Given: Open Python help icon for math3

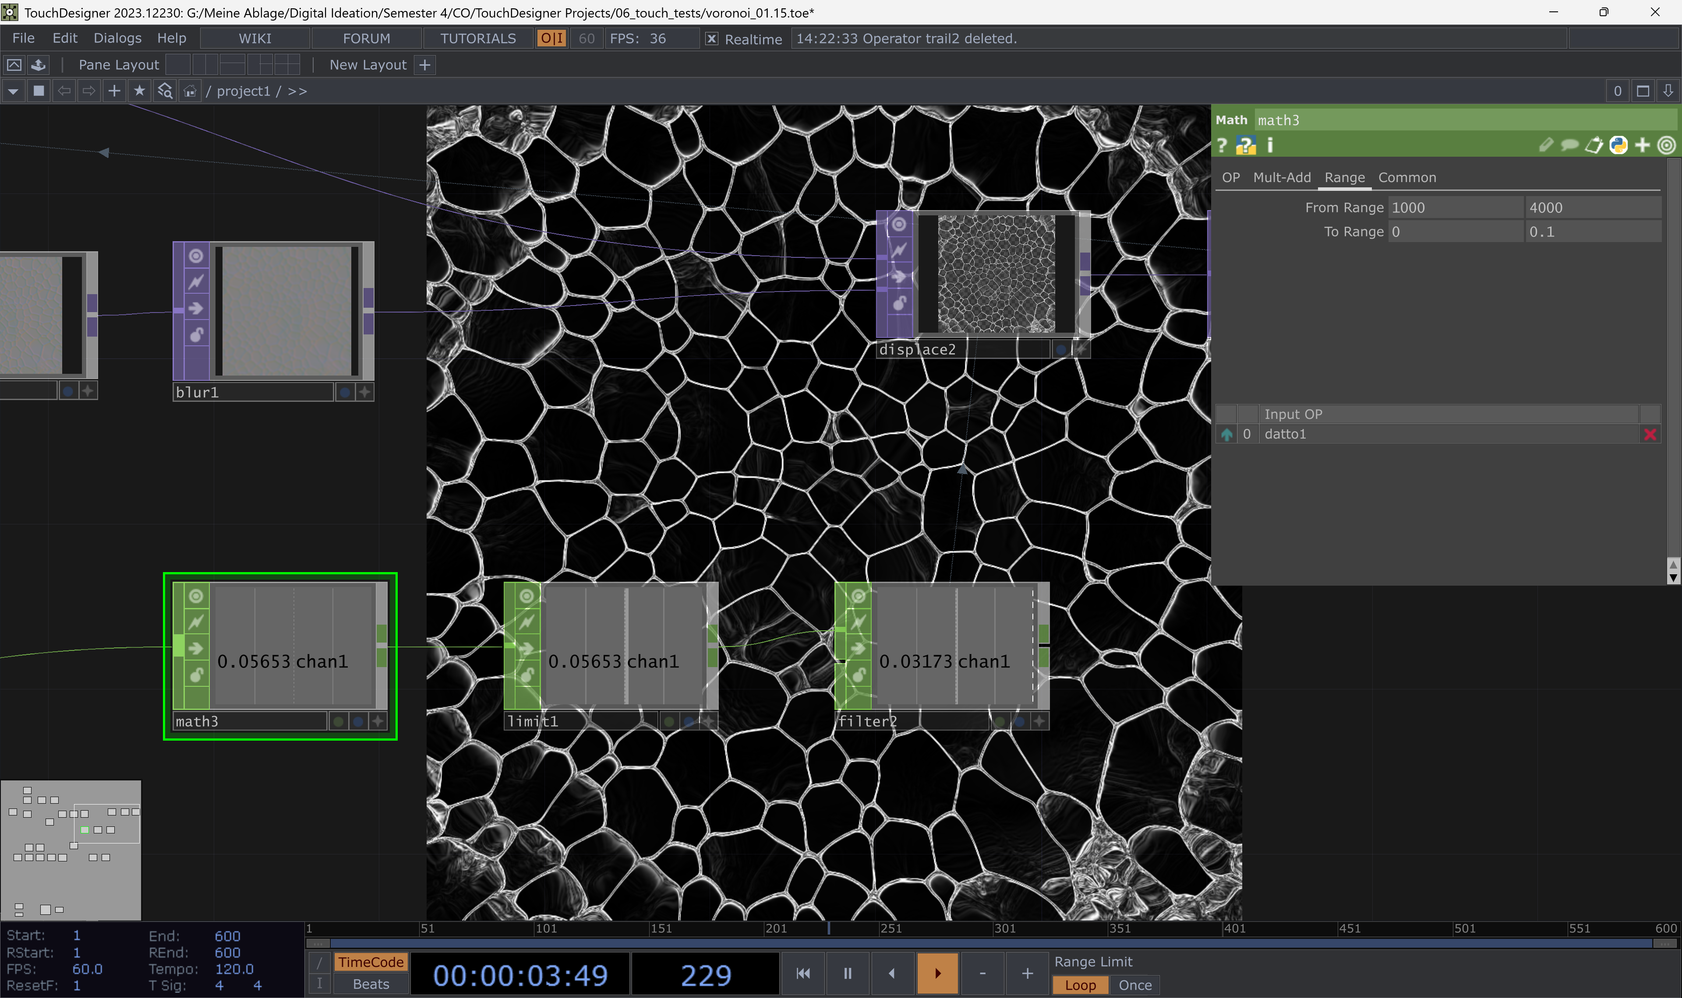Looking at the screenshot, I should pyautogui.click(x=1245, y=145).
